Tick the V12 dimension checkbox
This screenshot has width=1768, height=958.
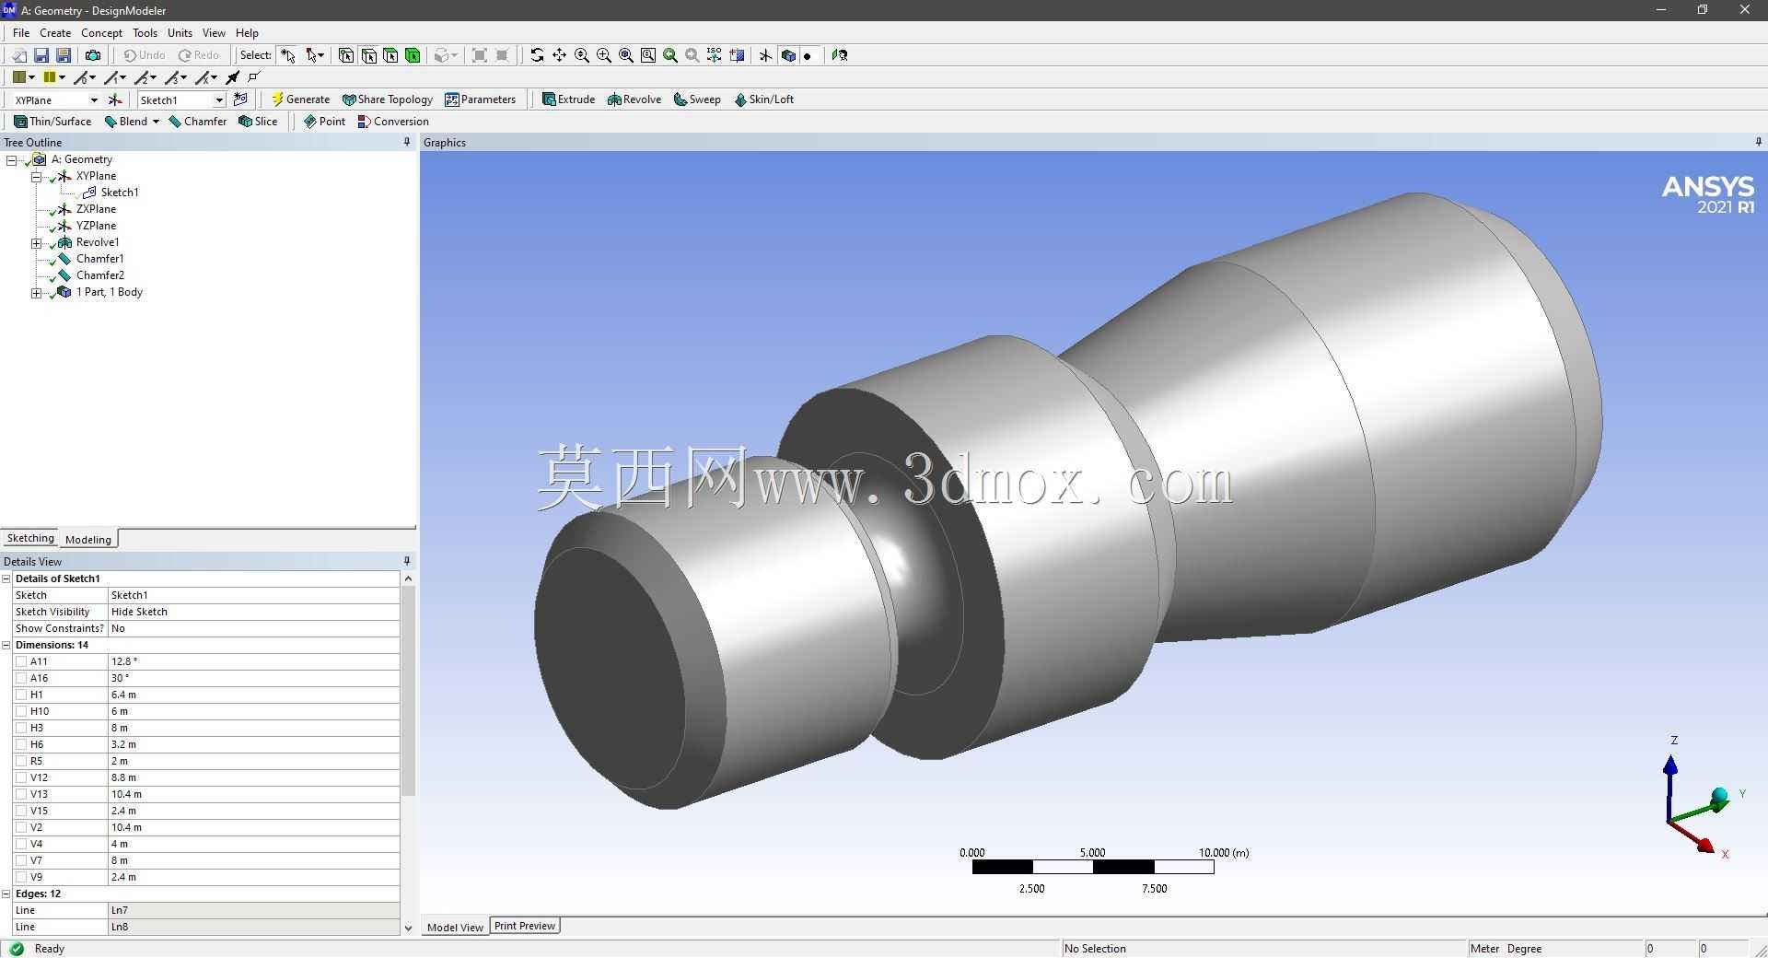21,777
